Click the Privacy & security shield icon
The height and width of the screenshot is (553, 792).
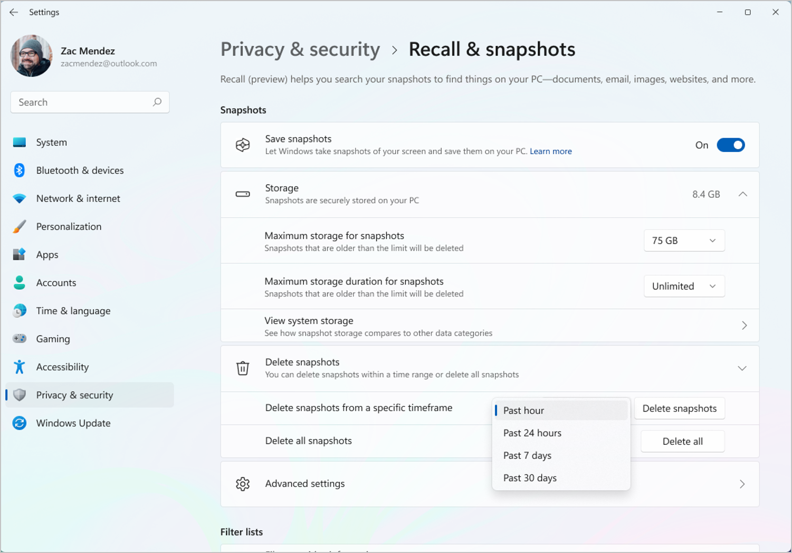20,395
